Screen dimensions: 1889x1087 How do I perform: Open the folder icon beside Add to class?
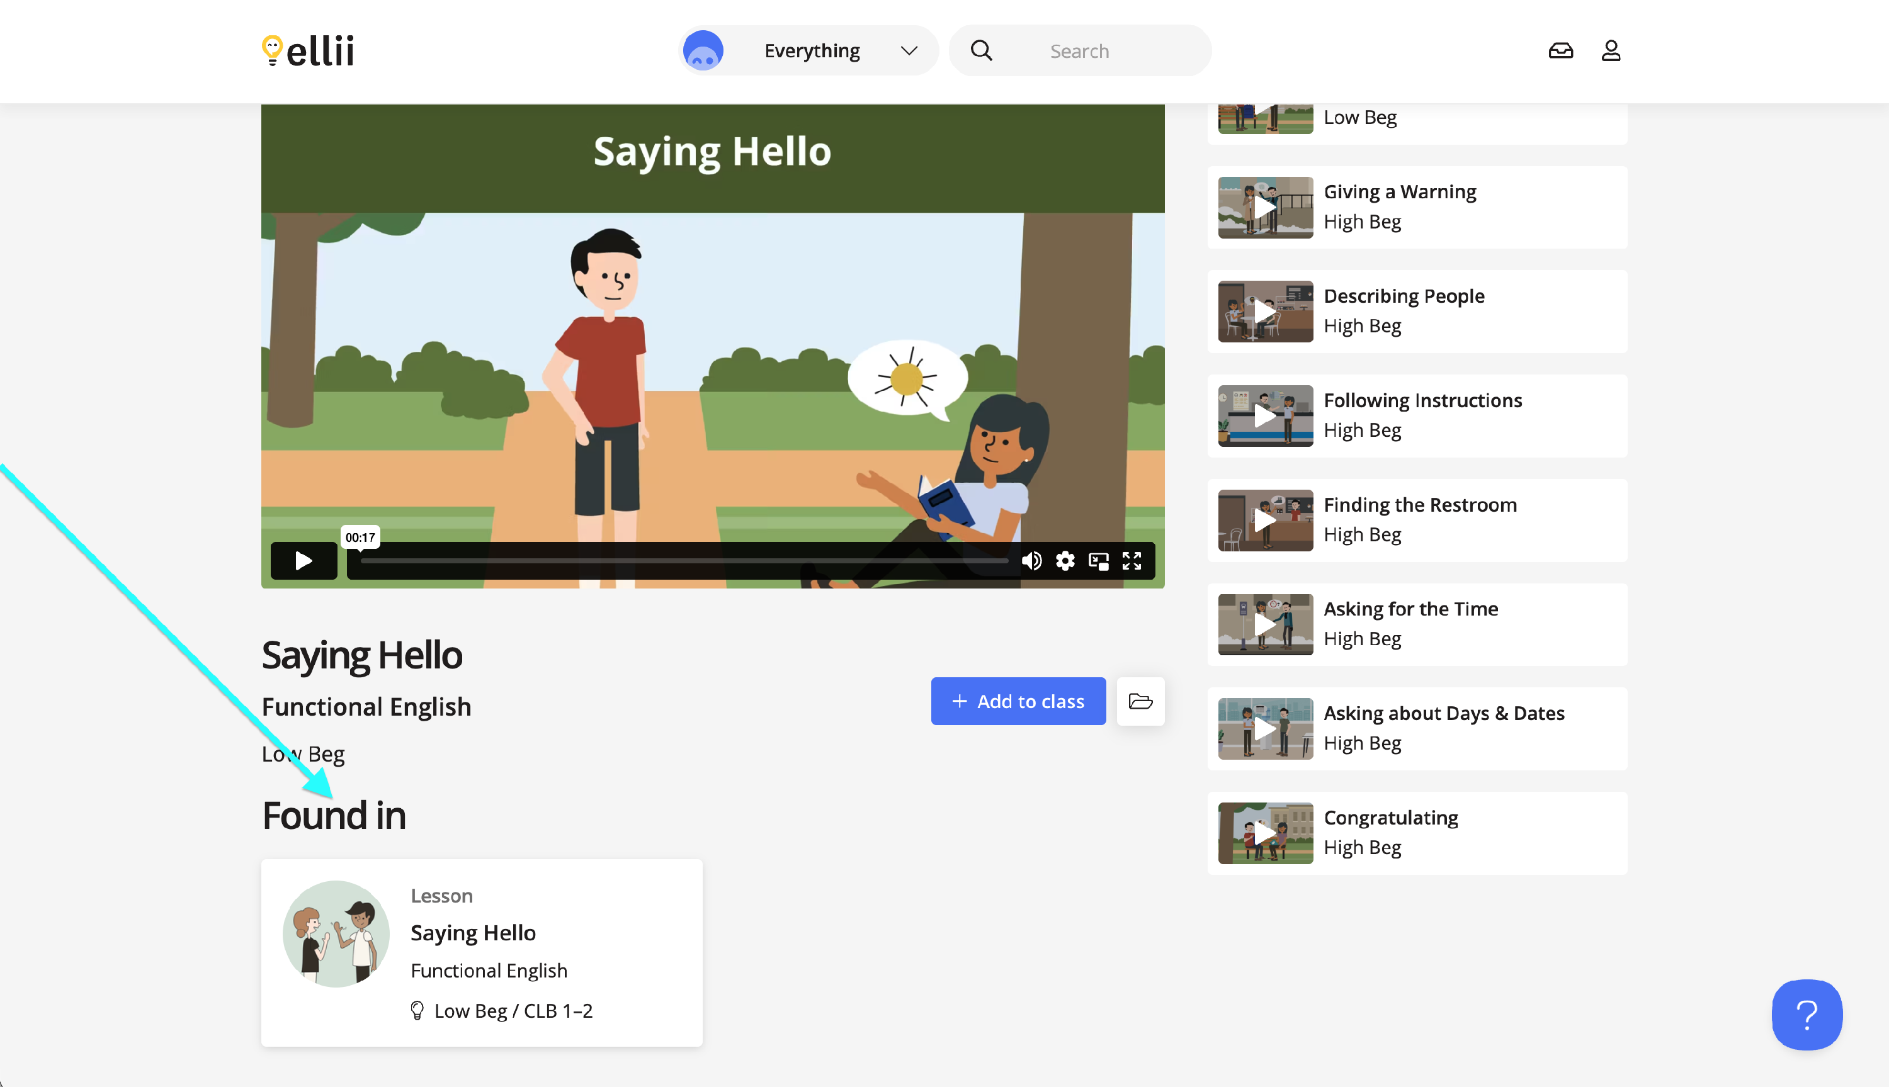pos(1140,701)
